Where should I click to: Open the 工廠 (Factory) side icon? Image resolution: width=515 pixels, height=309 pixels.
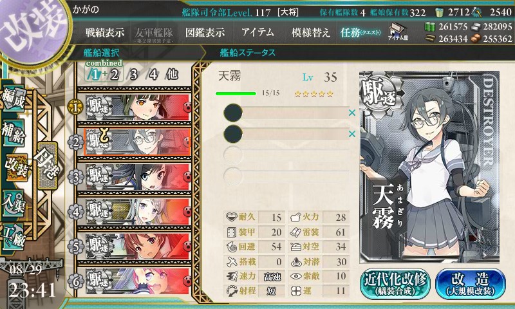pyautogui.click(x=13, y=238)
